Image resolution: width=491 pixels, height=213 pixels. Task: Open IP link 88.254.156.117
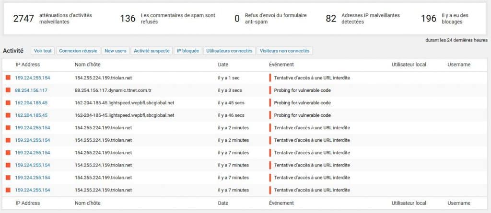tap(31, 90)
